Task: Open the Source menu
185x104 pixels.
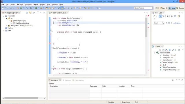Action: [x=13, y=5]
